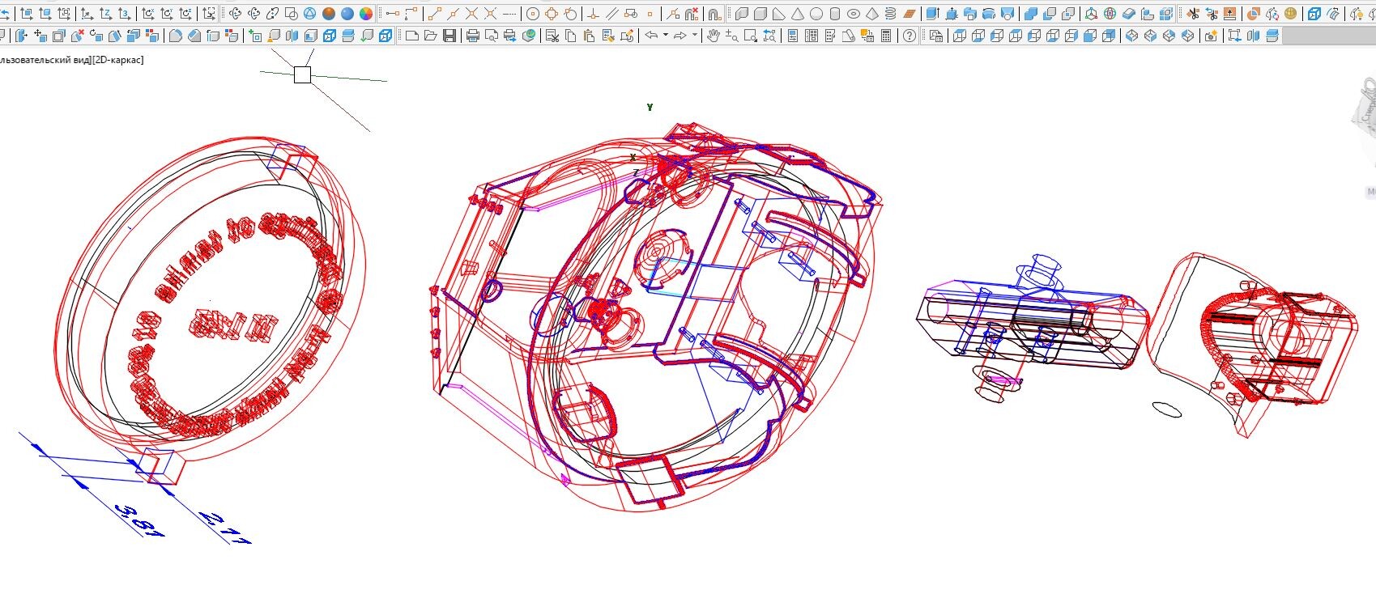Draw a solid Cylinder

point(834,14)
